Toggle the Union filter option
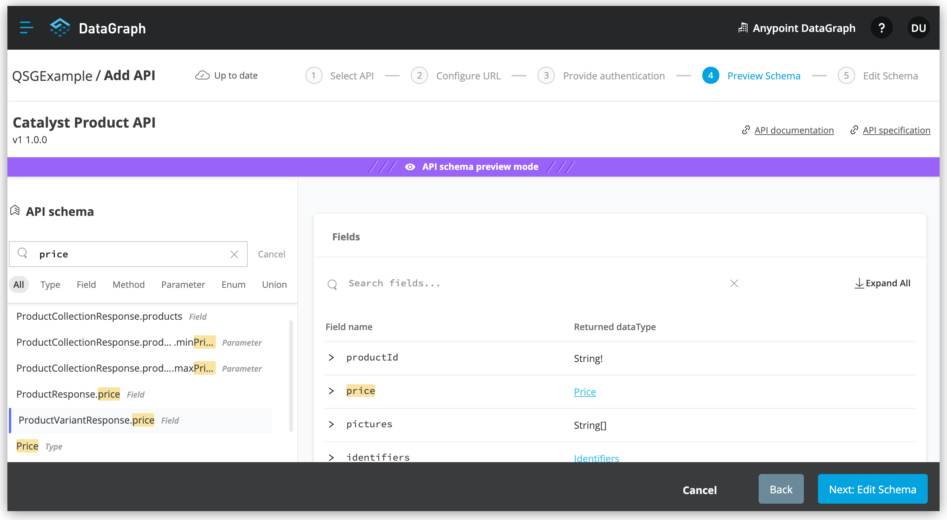Viewport: 947px width, 520px height. [x=274, y=284]
